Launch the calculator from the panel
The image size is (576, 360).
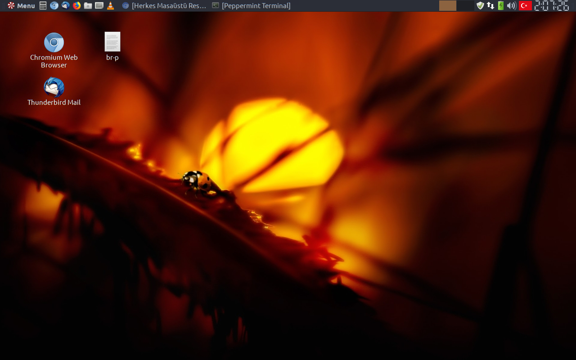click(43, 5)
